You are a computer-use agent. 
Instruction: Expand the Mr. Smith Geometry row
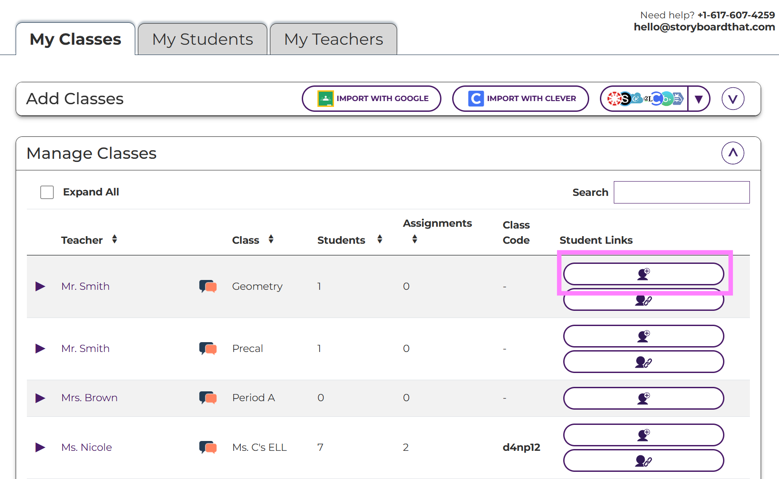pos(40,286)
